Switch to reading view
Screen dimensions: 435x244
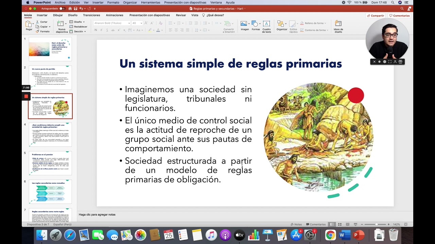pyautogui.click(x=347, y=224)
